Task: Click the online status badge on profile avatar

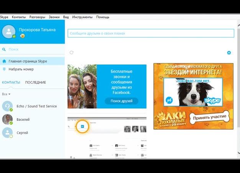Action: coord(14,36)
